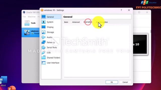
Task: Open the User Interface icon
Action: (44, 63)
